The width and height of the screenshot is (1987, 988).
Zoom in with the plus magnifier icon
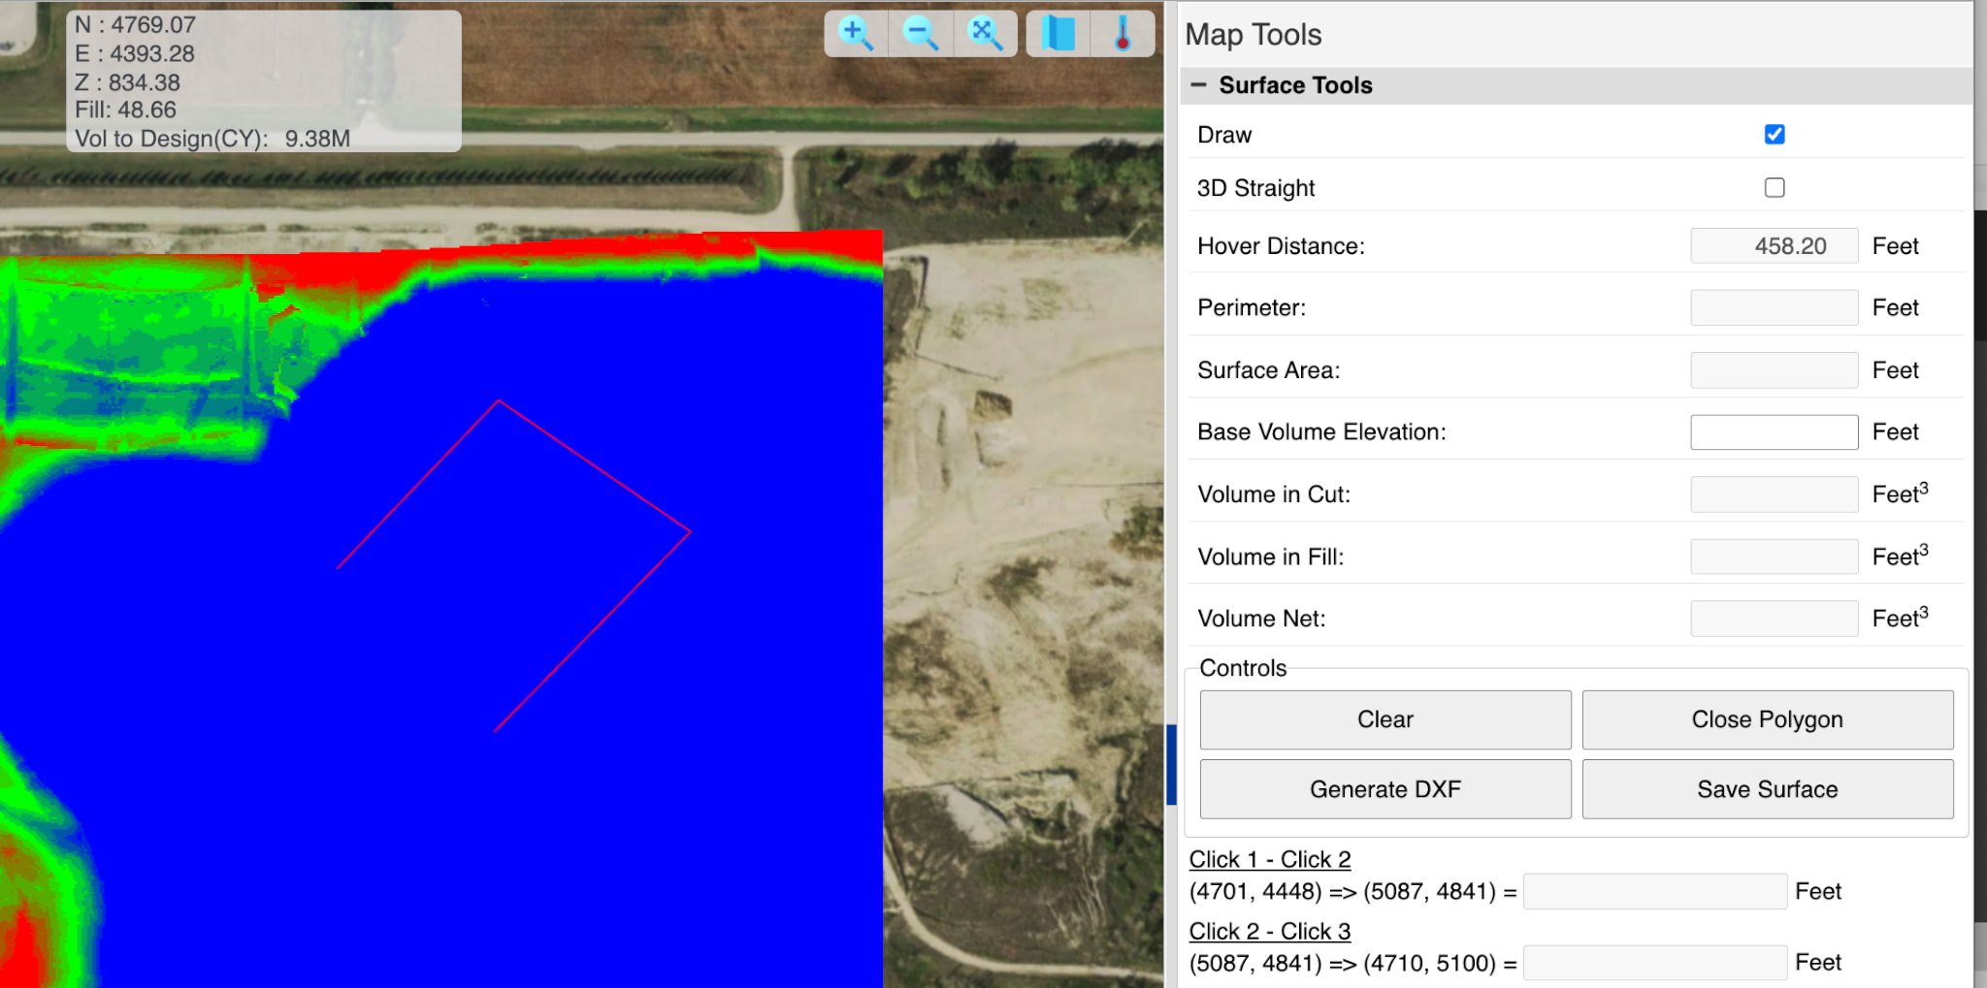856,34
